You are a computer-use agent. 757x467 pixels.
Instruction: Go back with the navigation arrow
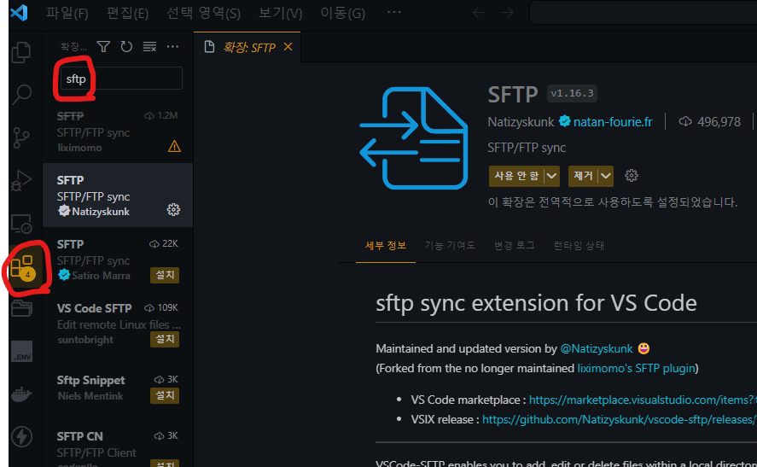point(479,13)
